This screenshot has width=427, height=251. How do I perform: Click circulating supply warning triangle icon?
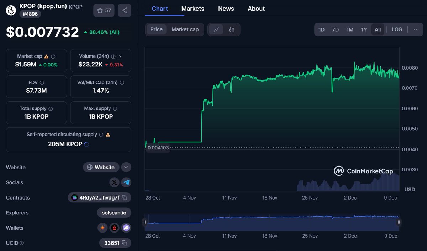pyautogui.click(x=108, y=135)
